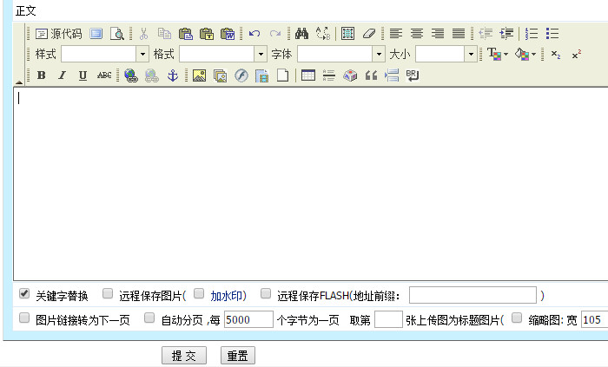The image size is (608, 367).
Task: Toggle italic formatting
Action: 62,75
